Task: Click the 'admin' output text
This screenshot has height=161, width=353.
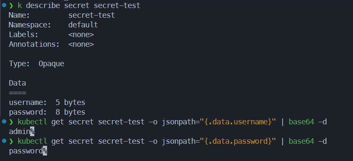Action: point(19,131)
